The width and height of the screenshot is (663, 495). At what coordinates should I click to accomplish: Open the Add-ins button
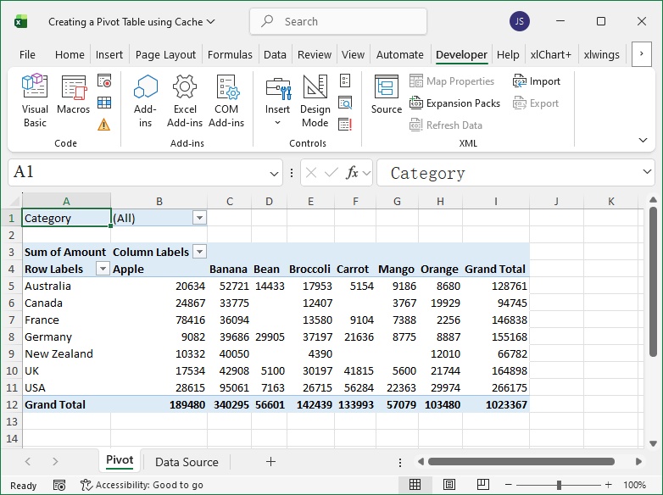point(145,101)
